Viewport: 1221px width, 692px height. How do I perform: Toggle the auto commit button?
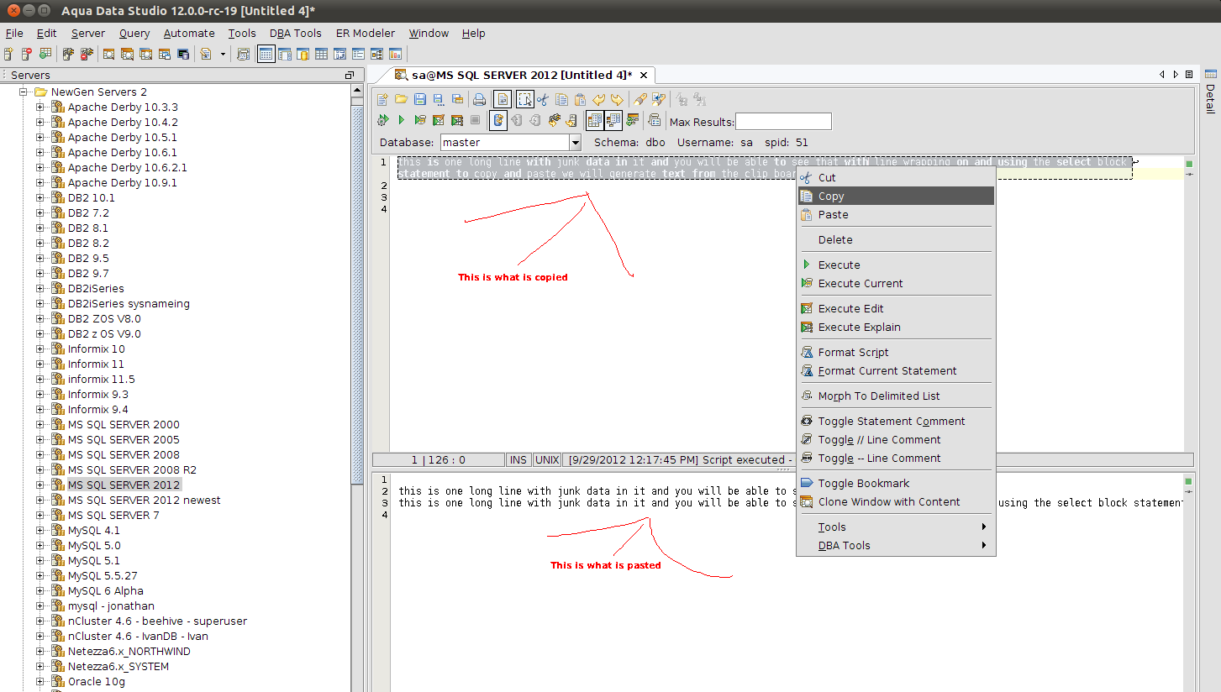(x=497, y=121)
